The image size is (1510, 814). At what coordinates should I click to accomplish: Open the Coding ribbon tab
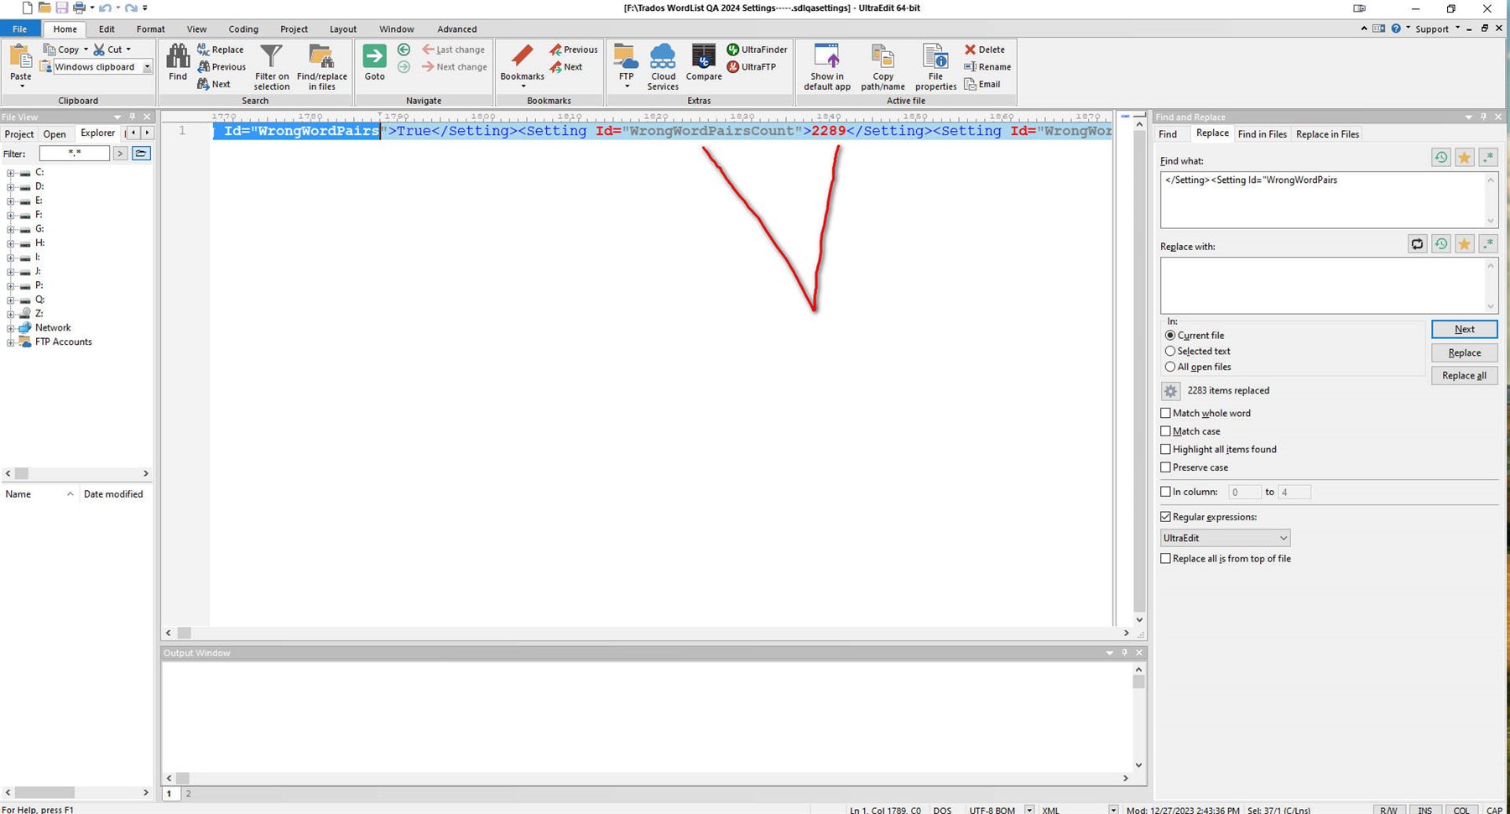pos(243,29)
